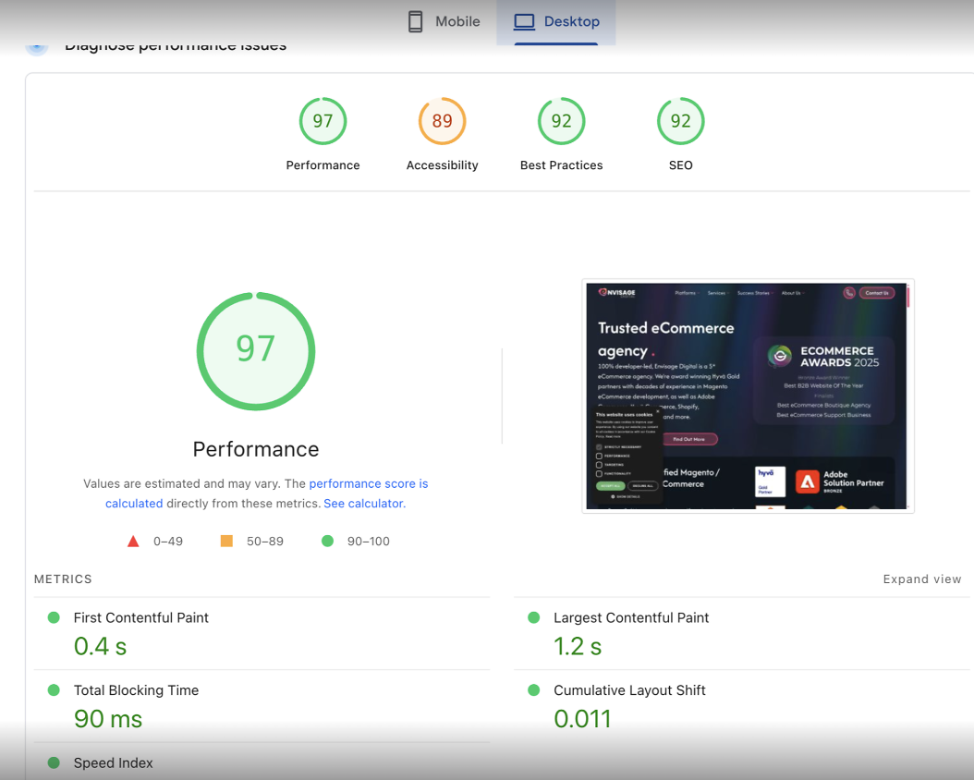Click the page screenshot thumbnail
The width and height of the screenshot is (974, 780).
[x=748, y=396]
